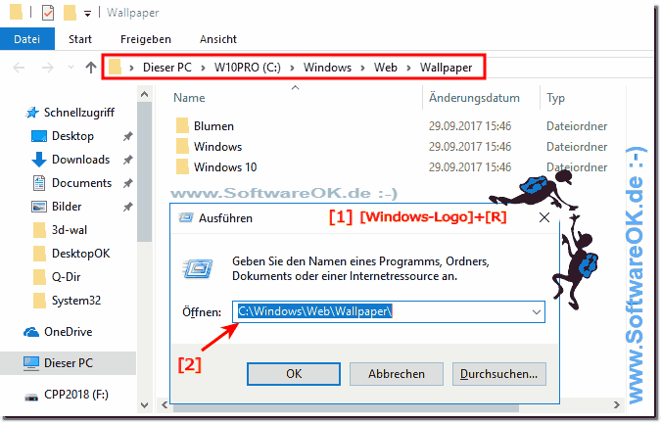Switch to the Freigeben ribbon tab

point(146,39)
